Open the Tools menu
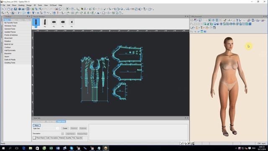Screen dimensions: 268x151 pyautogui.click(x=40, y=5)
